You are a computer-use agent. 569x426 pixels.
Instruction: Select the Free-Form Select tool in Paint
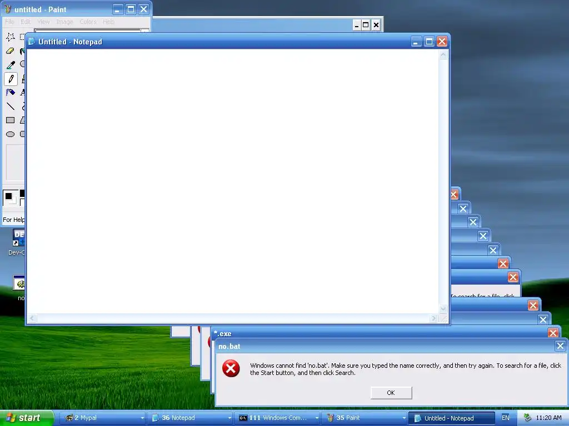(11, 37)
